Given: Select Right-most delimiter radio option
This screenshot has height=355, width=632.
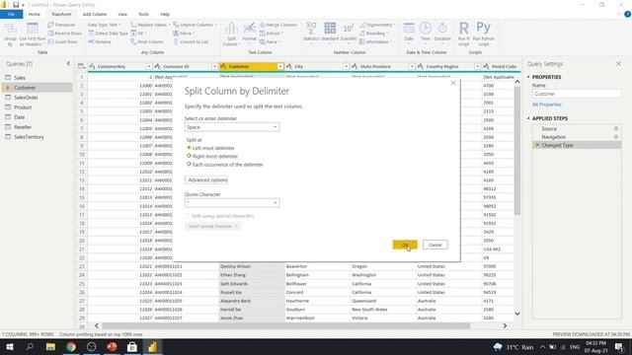Looking at the screenshot, I should point(189,156).
